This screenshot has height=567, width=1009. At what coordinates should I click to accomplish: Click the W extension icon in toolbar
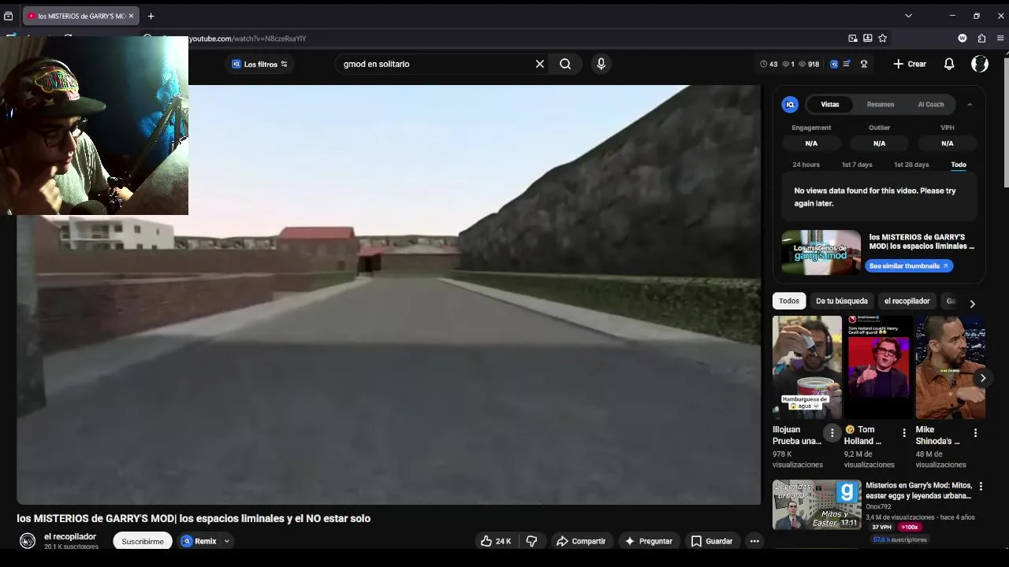coord(962,38)
